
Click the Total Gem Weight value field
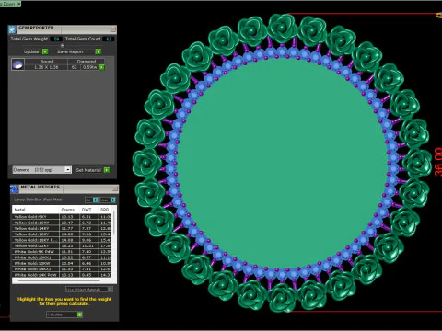(x=56, y=39)
